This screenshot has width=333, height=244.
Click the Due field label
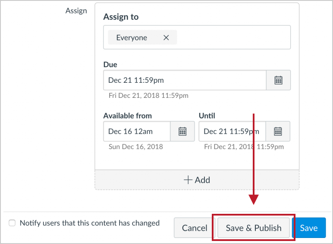pos(110,65)
